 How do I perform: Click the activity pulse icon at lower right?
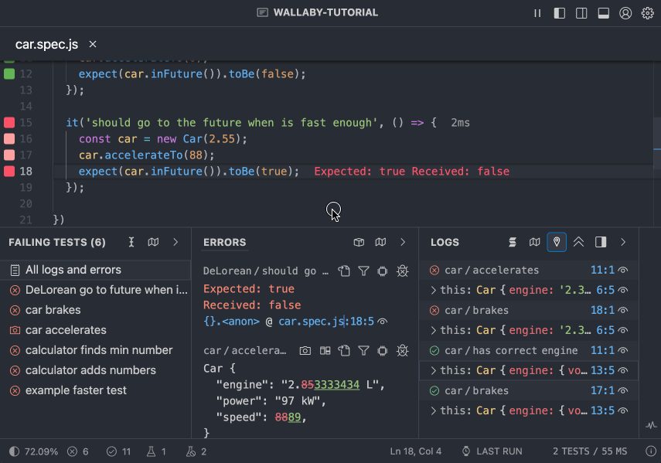tap(651, 425)
